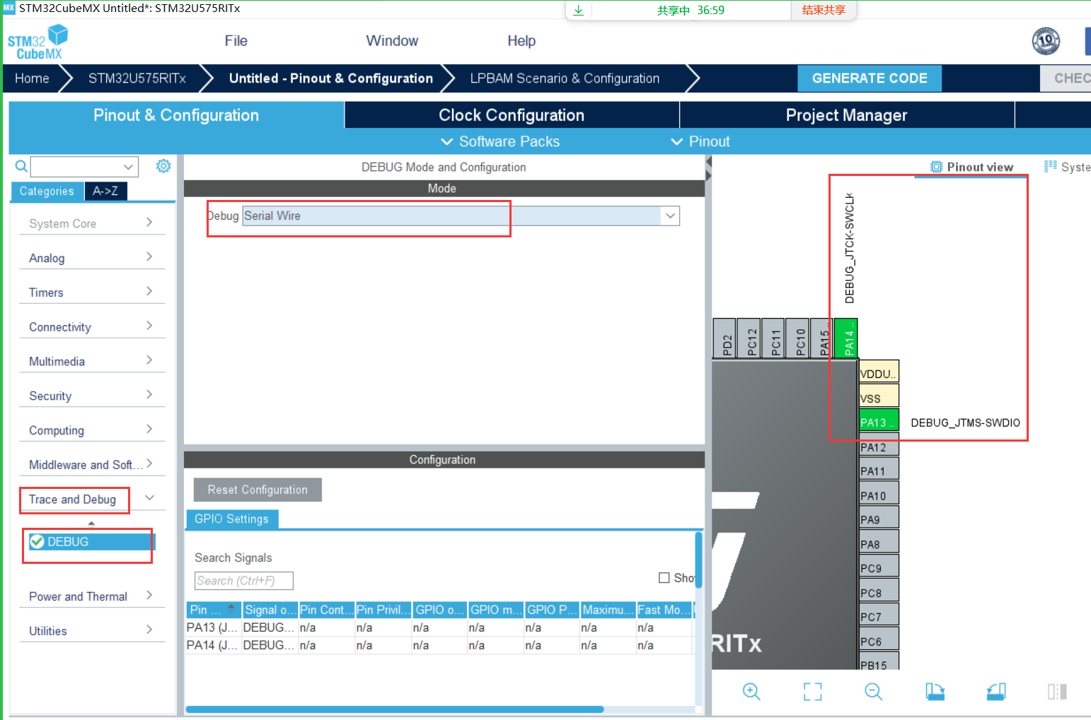Click the Reset Configuration button
Screen dimensions: 1091x720
[258, 490]
